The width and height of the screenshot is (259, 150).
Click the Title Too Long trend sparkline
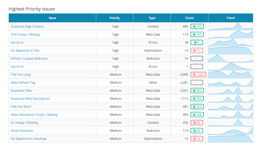(x=230, y=75)
